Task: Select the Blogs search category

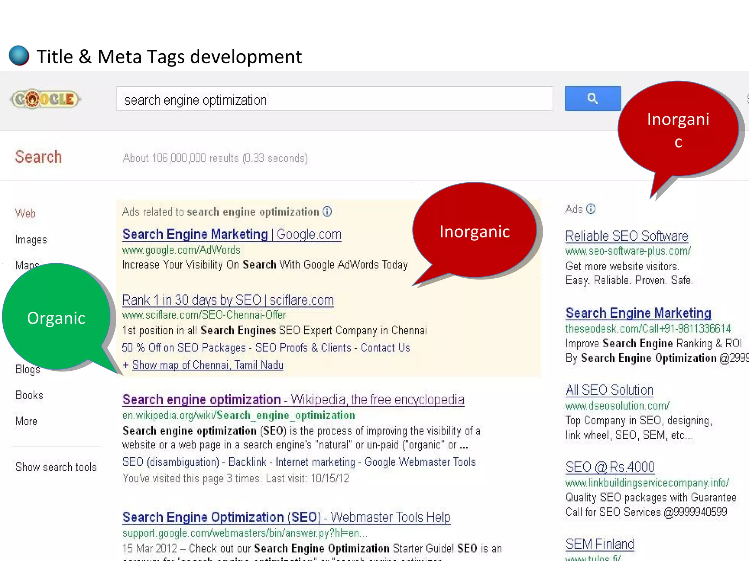Action: pyautogui.click(x=28, y=369)
